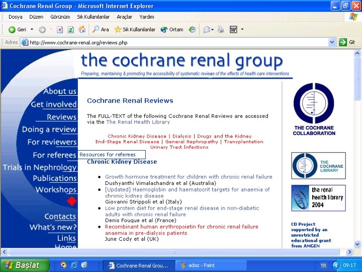
Task: Jump to Drugs and the Kidney link
Action: click(224, 136)
